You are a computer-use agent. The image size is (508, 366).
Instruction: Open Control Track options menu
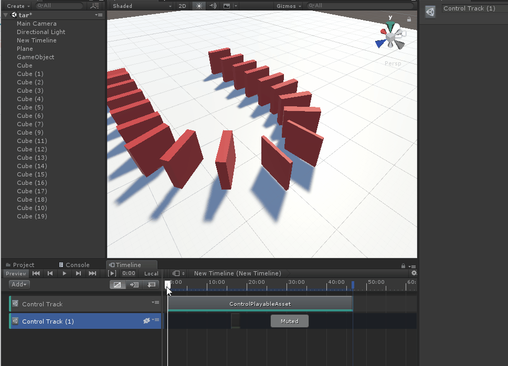point(155,303)
